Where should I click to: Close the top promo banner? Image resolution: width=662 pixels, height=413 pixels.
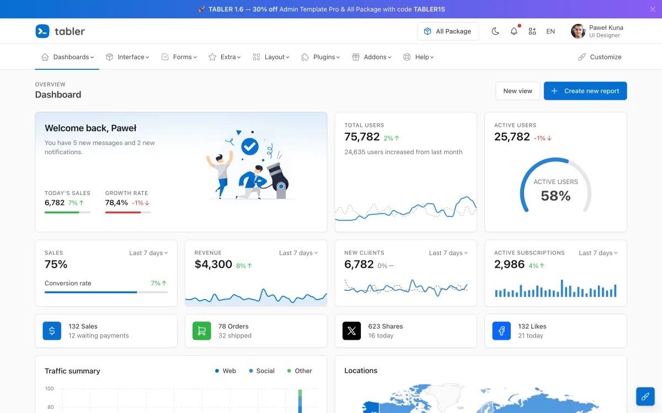[653, 9]
